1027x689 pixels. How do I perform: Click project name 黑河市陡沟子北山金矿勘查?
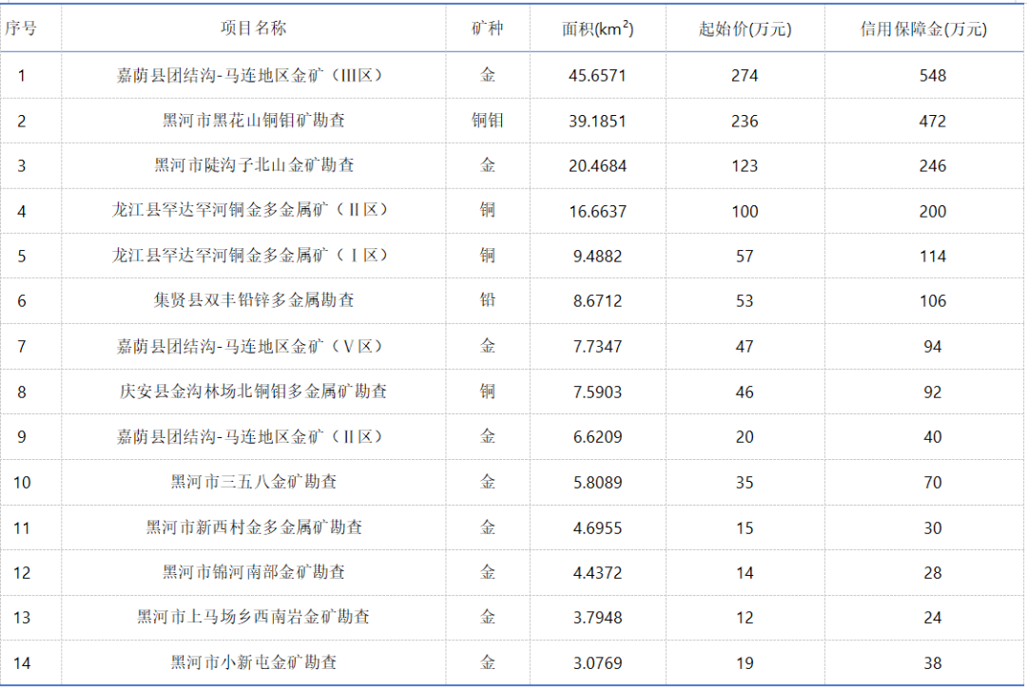click(x=254, y=165)
